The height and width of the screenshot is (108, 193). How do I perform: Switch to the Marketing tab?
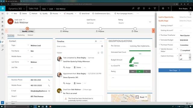click(x=21, y=35)
